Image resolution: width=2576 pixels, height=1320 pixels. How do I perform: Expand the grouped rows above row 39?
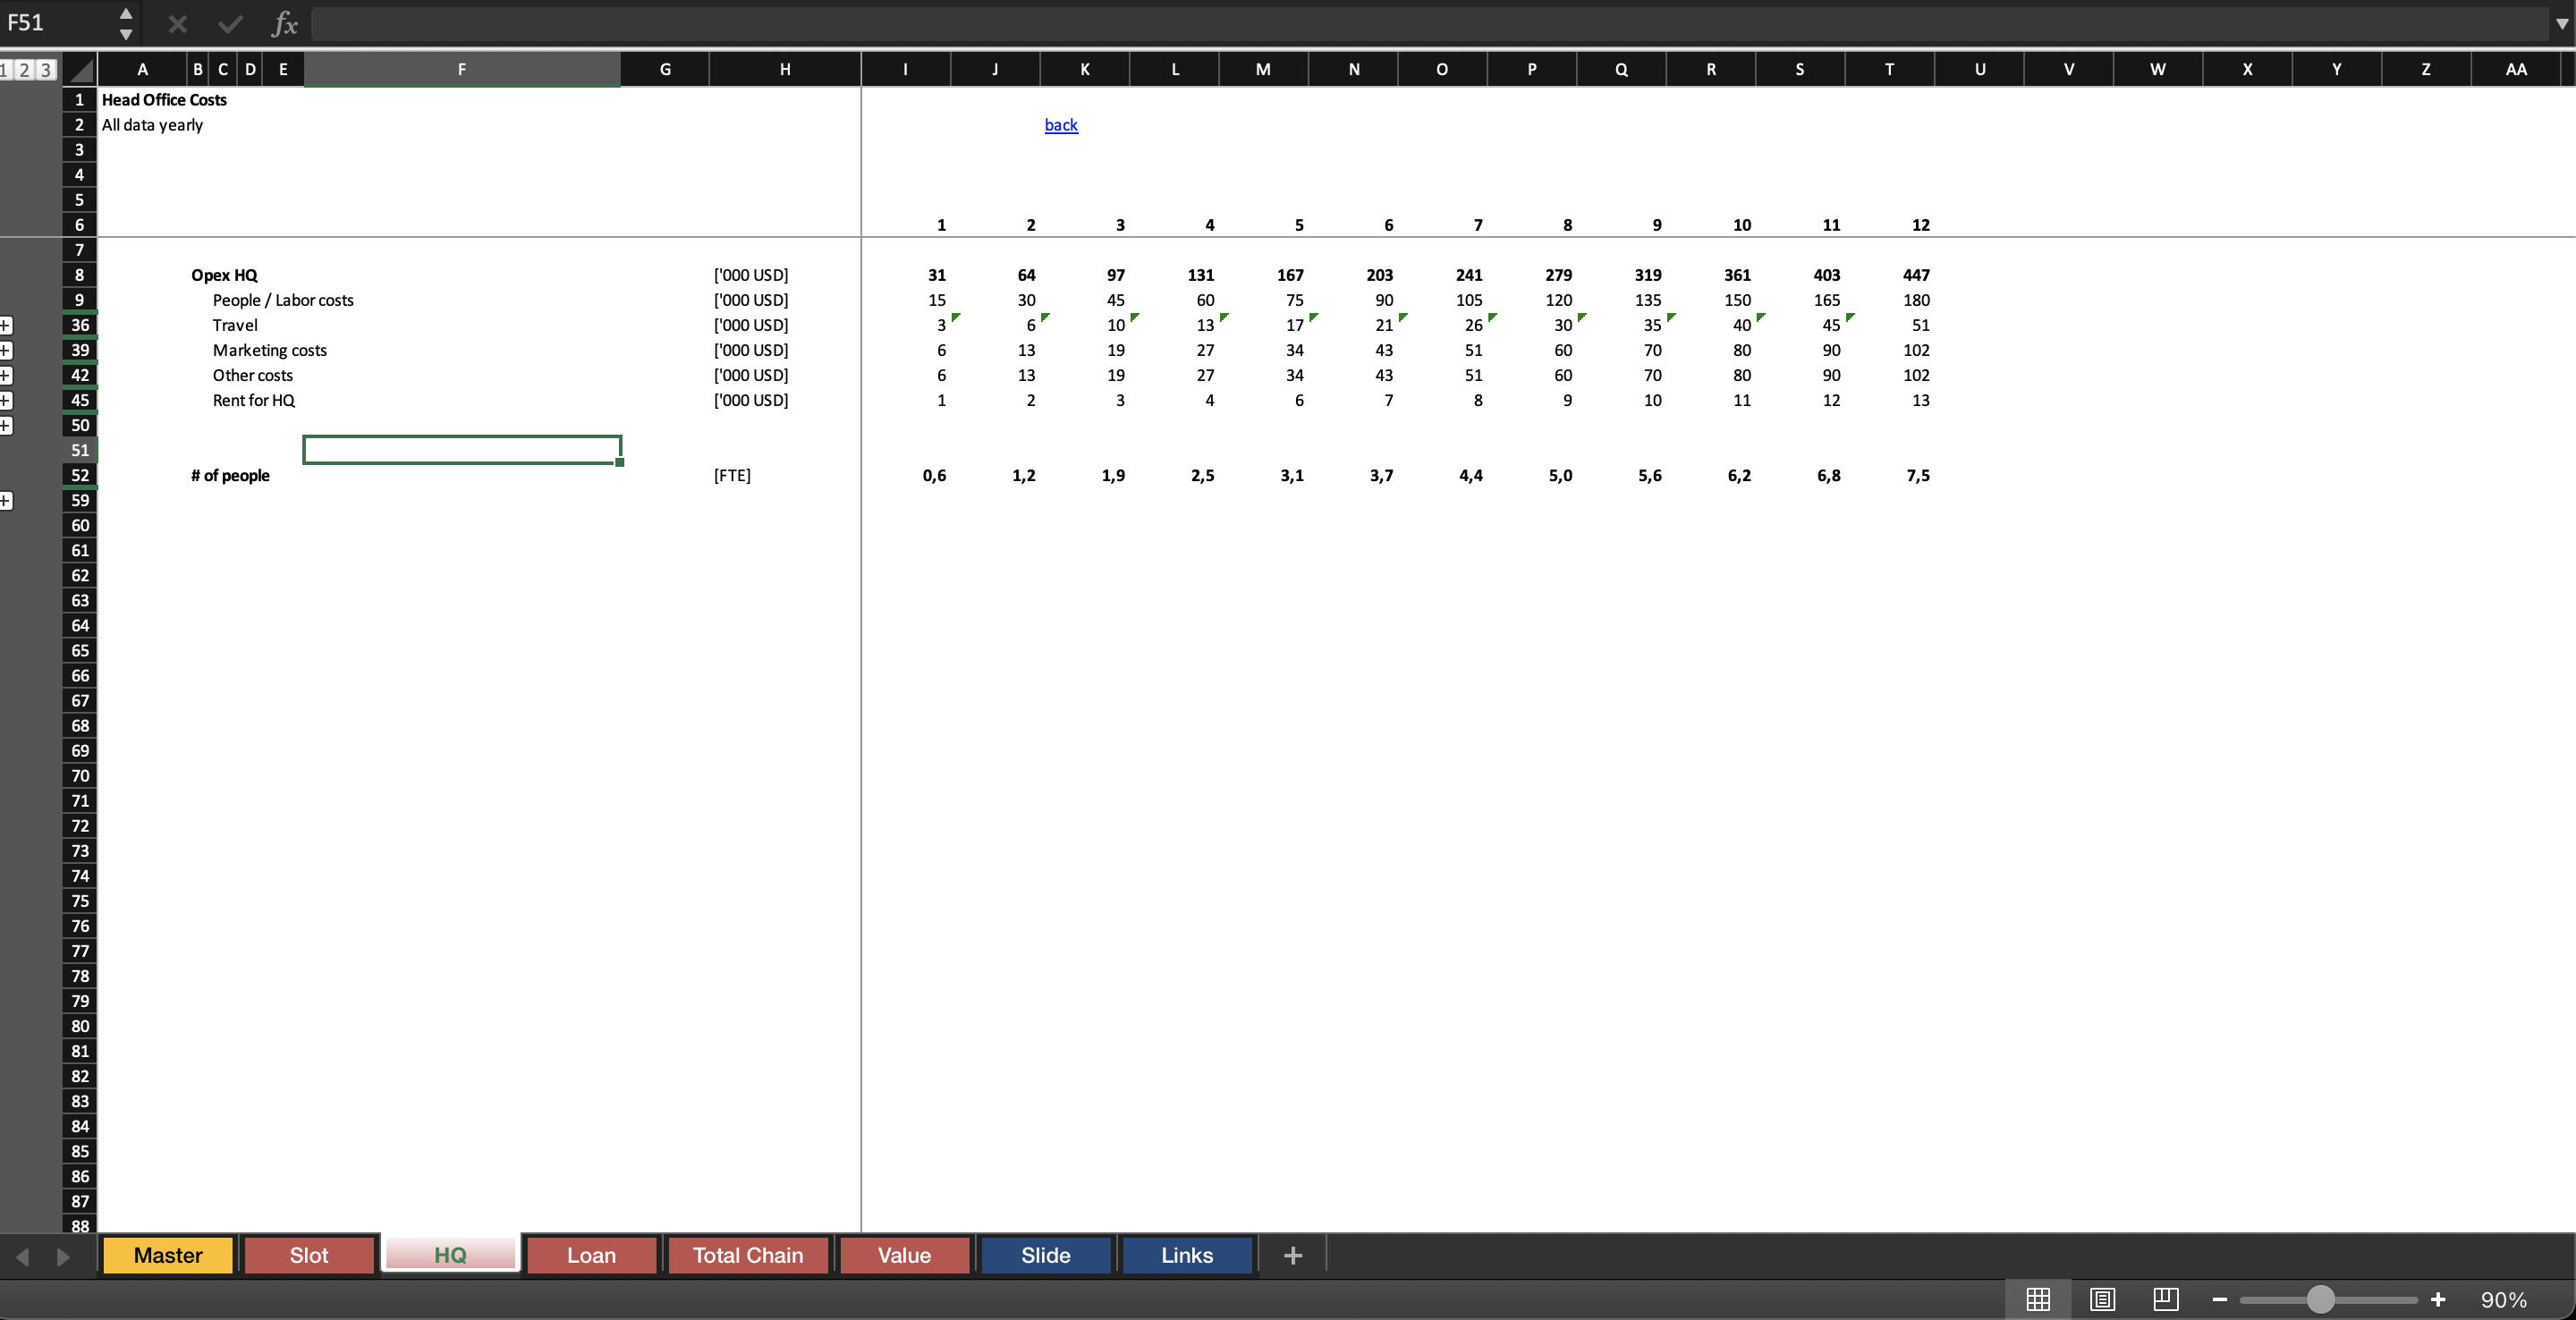6,350
